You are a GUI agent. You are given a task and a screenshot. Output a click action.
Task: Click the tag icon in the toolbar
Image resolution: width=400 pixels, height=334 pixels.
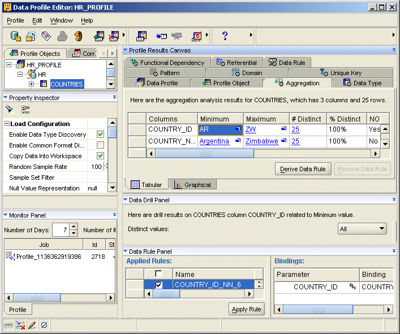46,36
